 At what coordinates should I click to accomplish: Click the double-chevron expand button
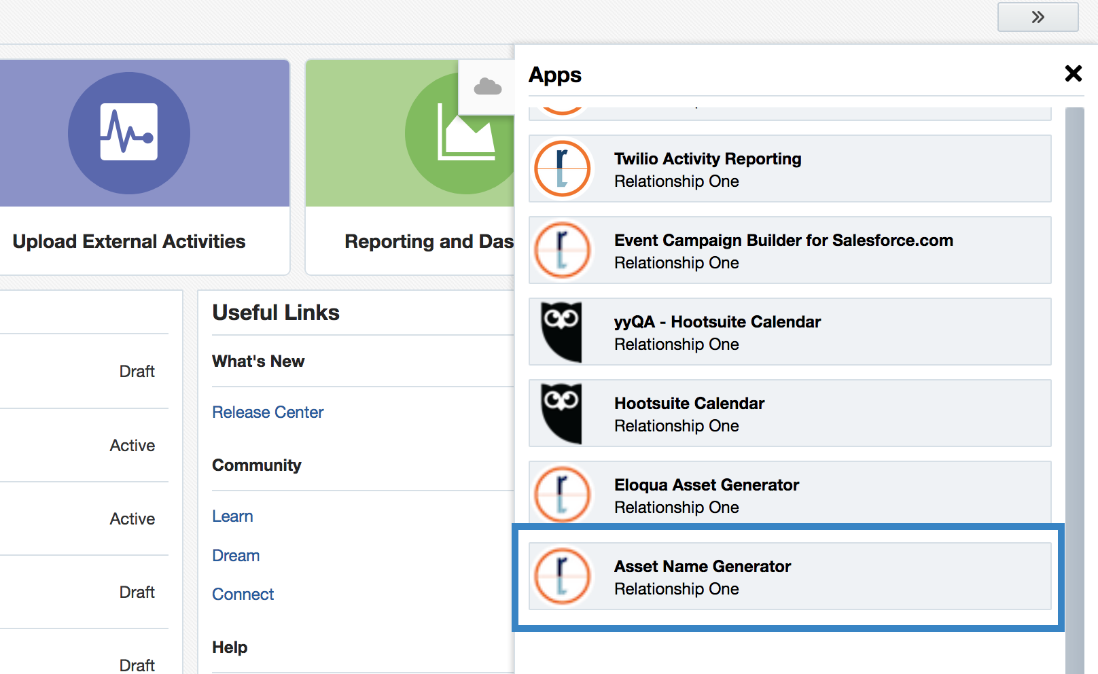coord(1038,17)
